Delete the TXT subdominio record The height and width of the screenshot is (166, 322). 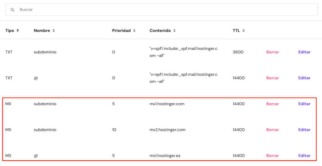pyautogui.click(x=272, y=52)
